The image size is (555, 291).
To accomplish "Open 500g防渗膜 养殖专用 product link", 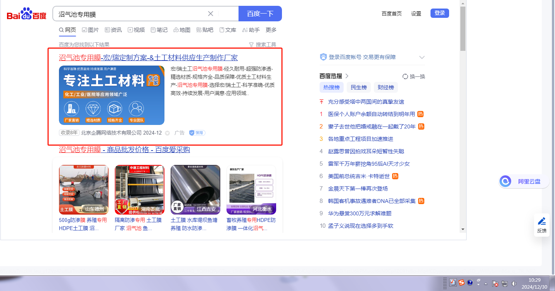I will [83, 224].
